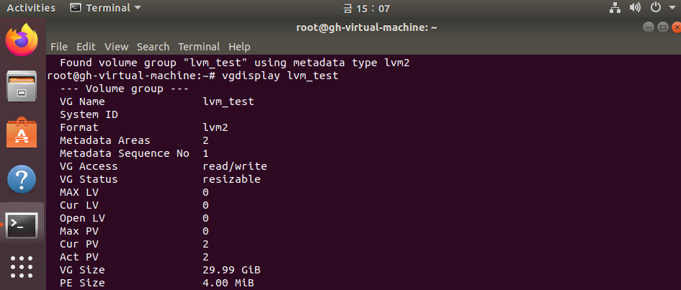Image resolution: width=681 pixels, height=290 pixels.
Task: Open the network status icon
Action: pos(615,8)
